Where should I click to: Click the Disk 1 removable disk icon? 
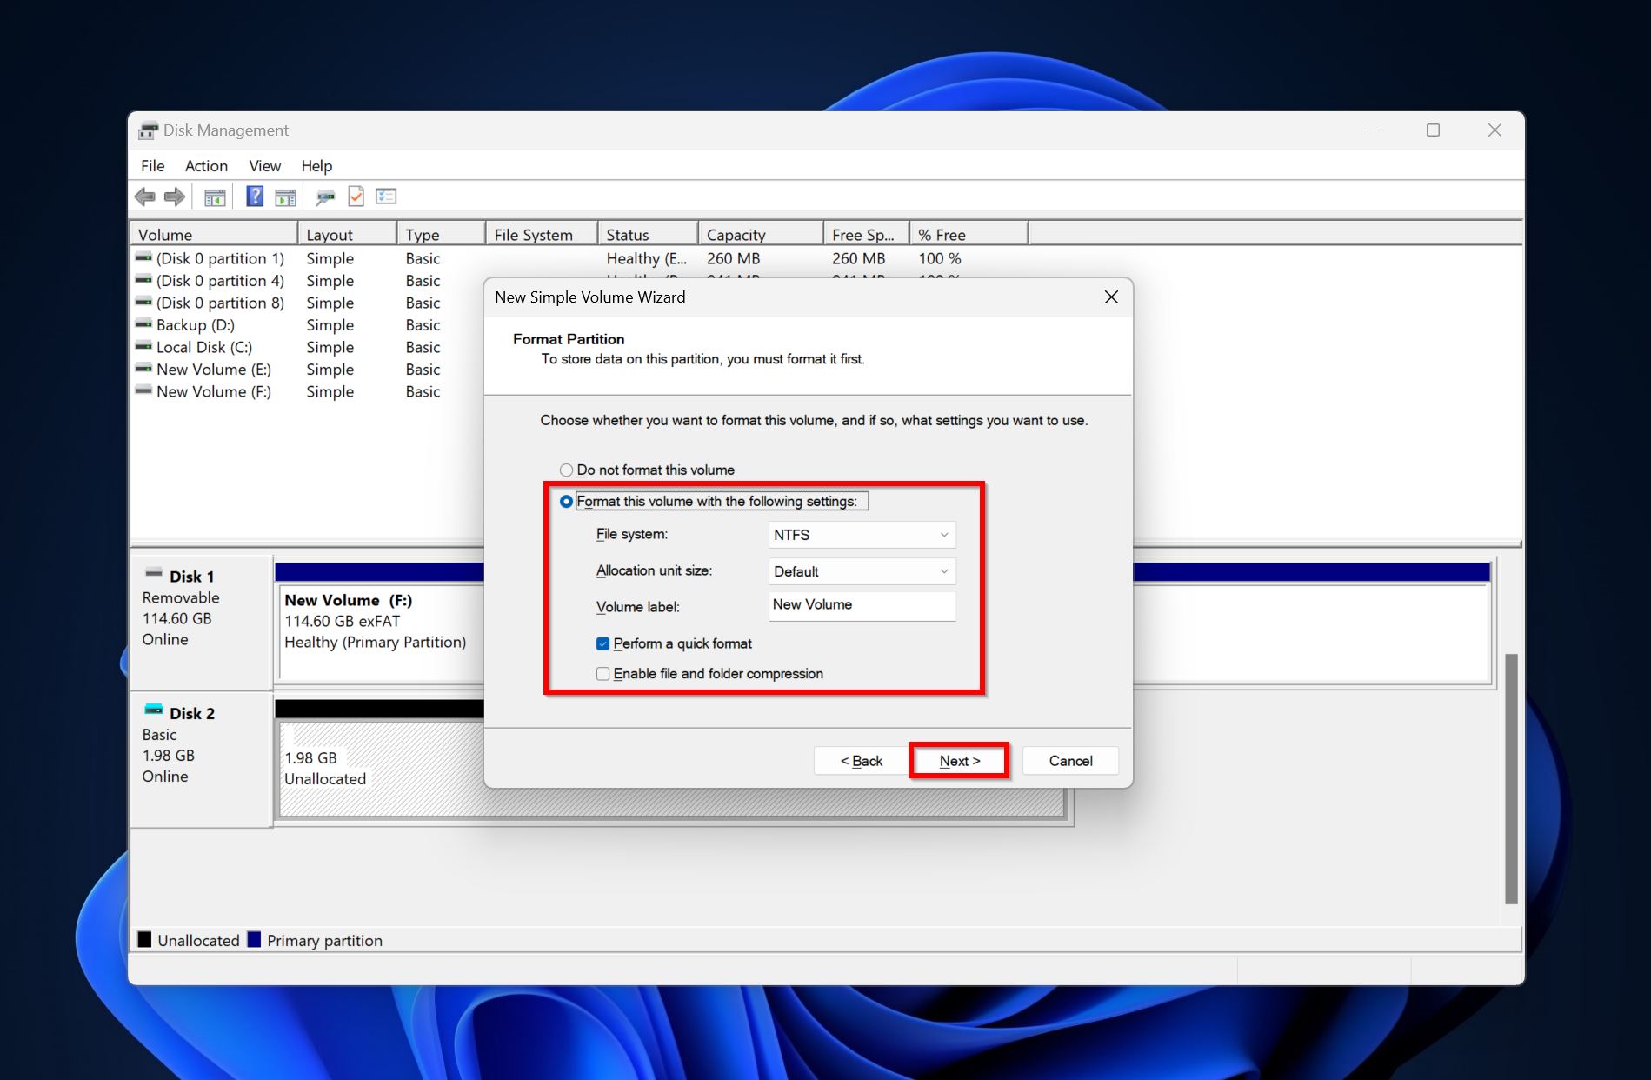(x=154, y=573)
